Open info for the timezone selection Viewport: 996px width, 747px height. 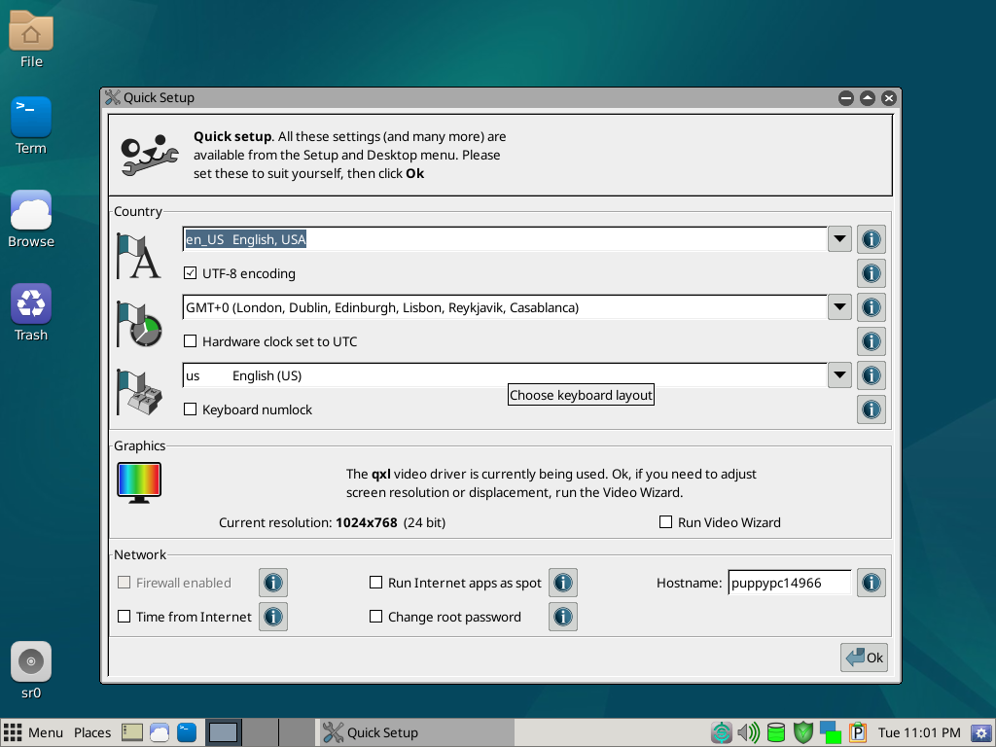click(871, 307)
